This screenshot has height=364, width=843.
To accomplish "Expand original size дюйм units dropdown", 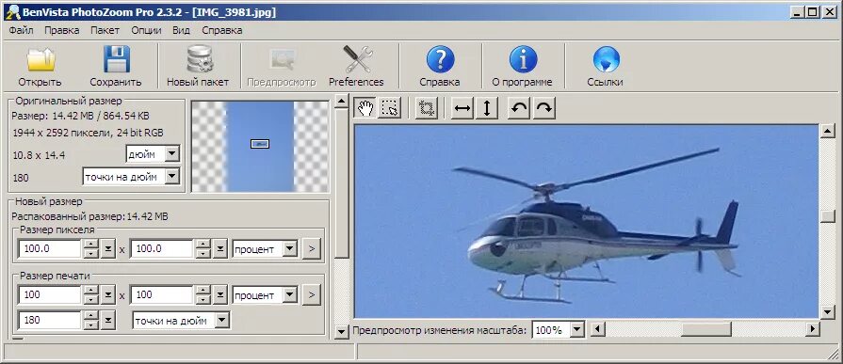I will [x=171, y=154].
